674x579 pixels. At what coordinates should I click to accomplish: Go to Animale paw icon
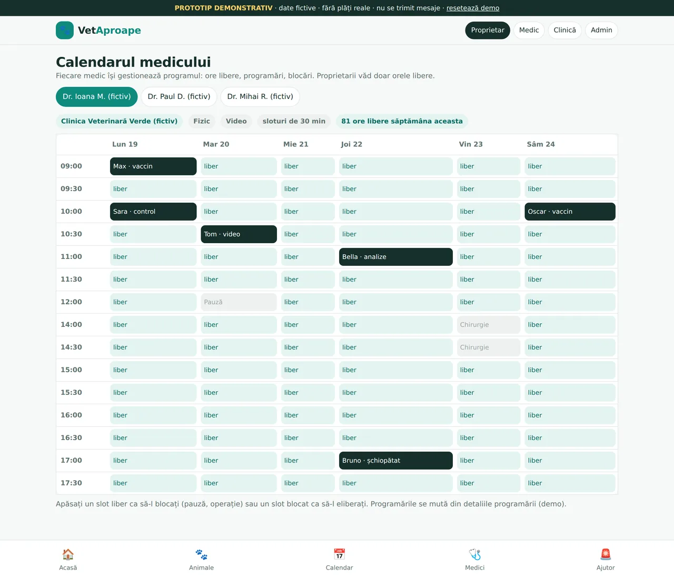pos(202,554)
